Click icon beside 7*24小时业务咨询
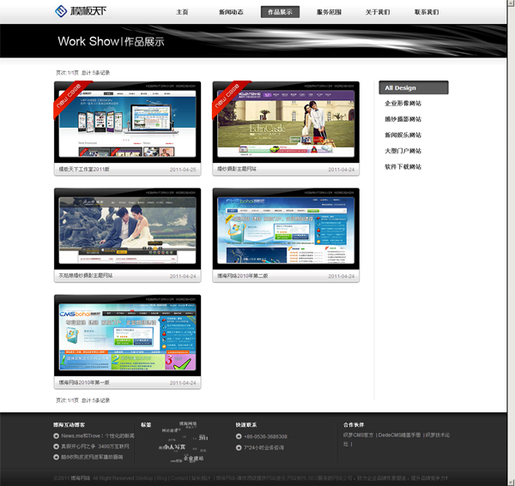This screenshot has width=515, height=486. coord(239,447)
